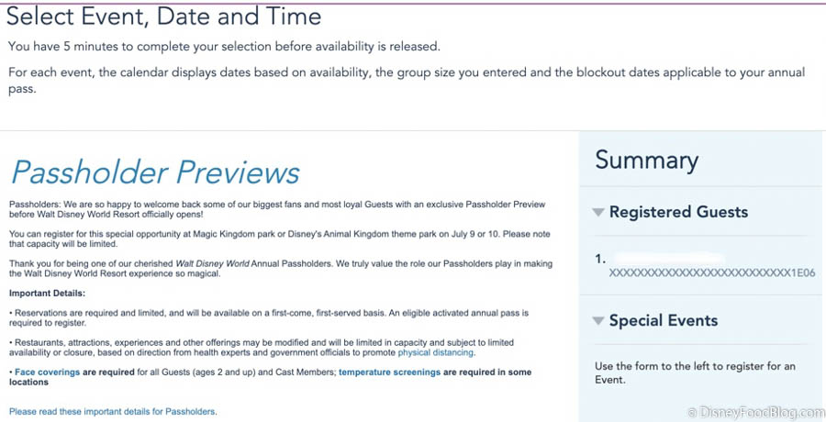Follow the temperature screenings link
This screenshot has height=422, width=826.
pyautogui.click(x=389, y=372)
